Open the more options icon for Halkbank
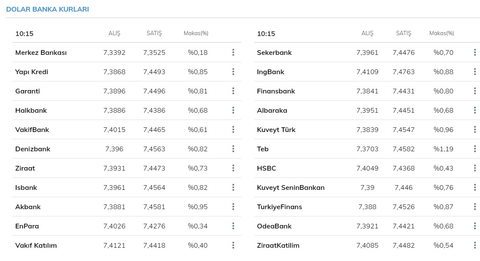480x261 pixels. click(233, 110)
